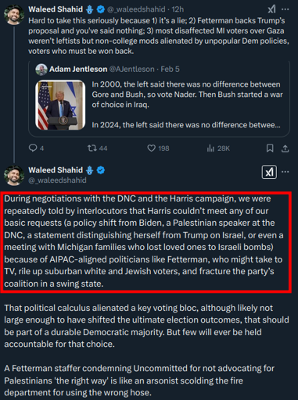The image size is (298, 400).
Task: View analytics showing 28K views
Action: [x=218, y=148]
